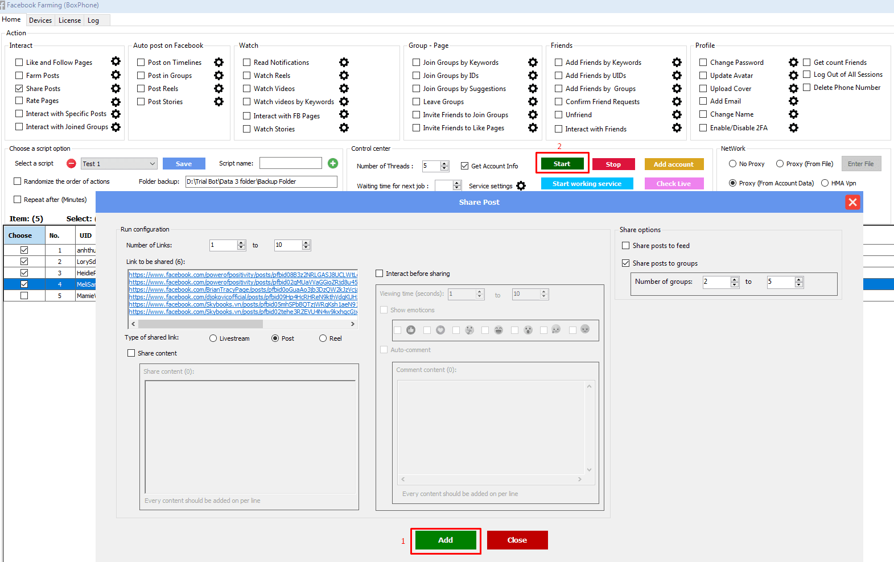Select the HMA Vpn radio option
The image size is (894, 562).
coord(825,183)
